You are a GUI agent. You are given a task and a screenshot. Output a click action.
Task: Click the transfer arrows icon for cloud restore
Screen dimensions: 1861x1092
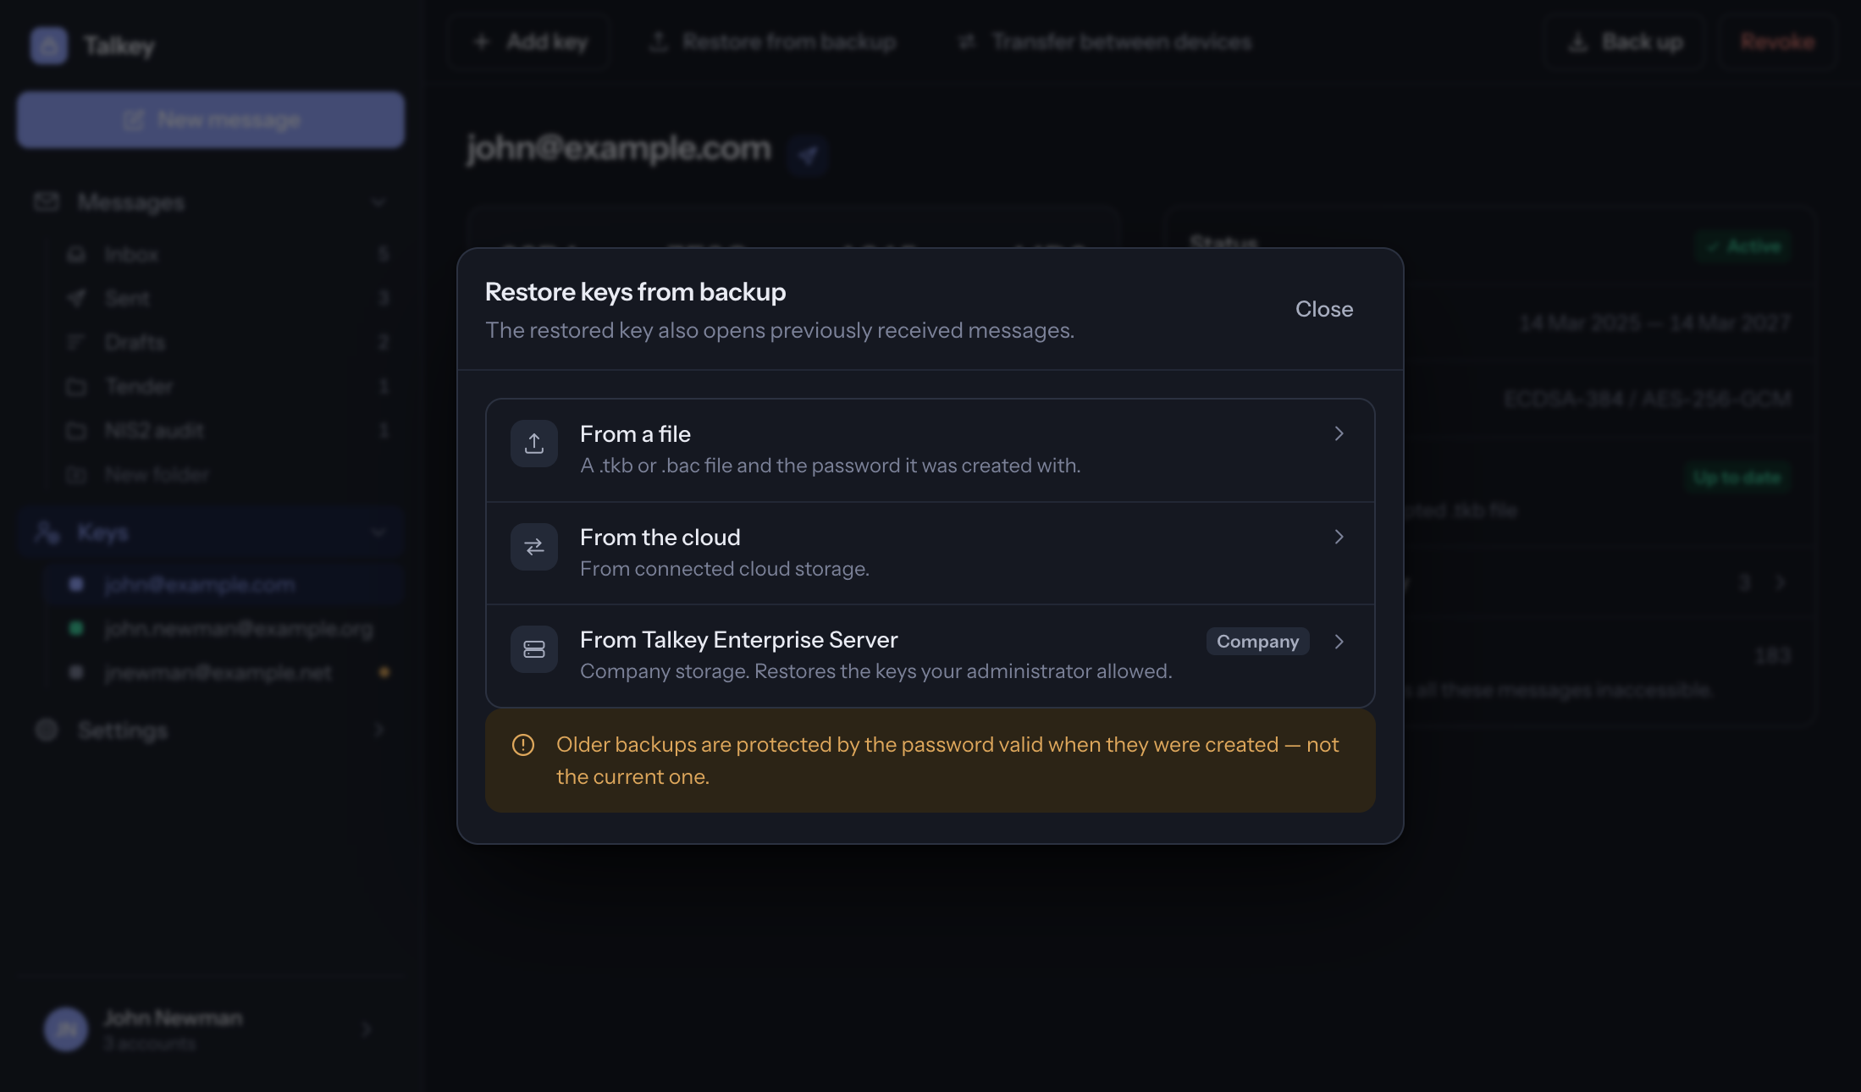[x=534, y=547]
